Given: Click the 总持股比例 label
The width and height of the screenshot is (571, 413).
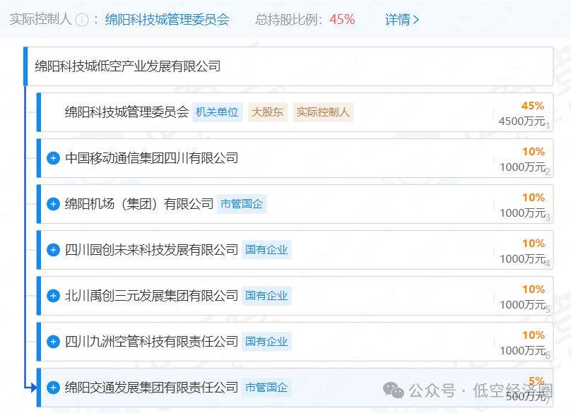Looking at the screenshot, I should coord(289,20).
